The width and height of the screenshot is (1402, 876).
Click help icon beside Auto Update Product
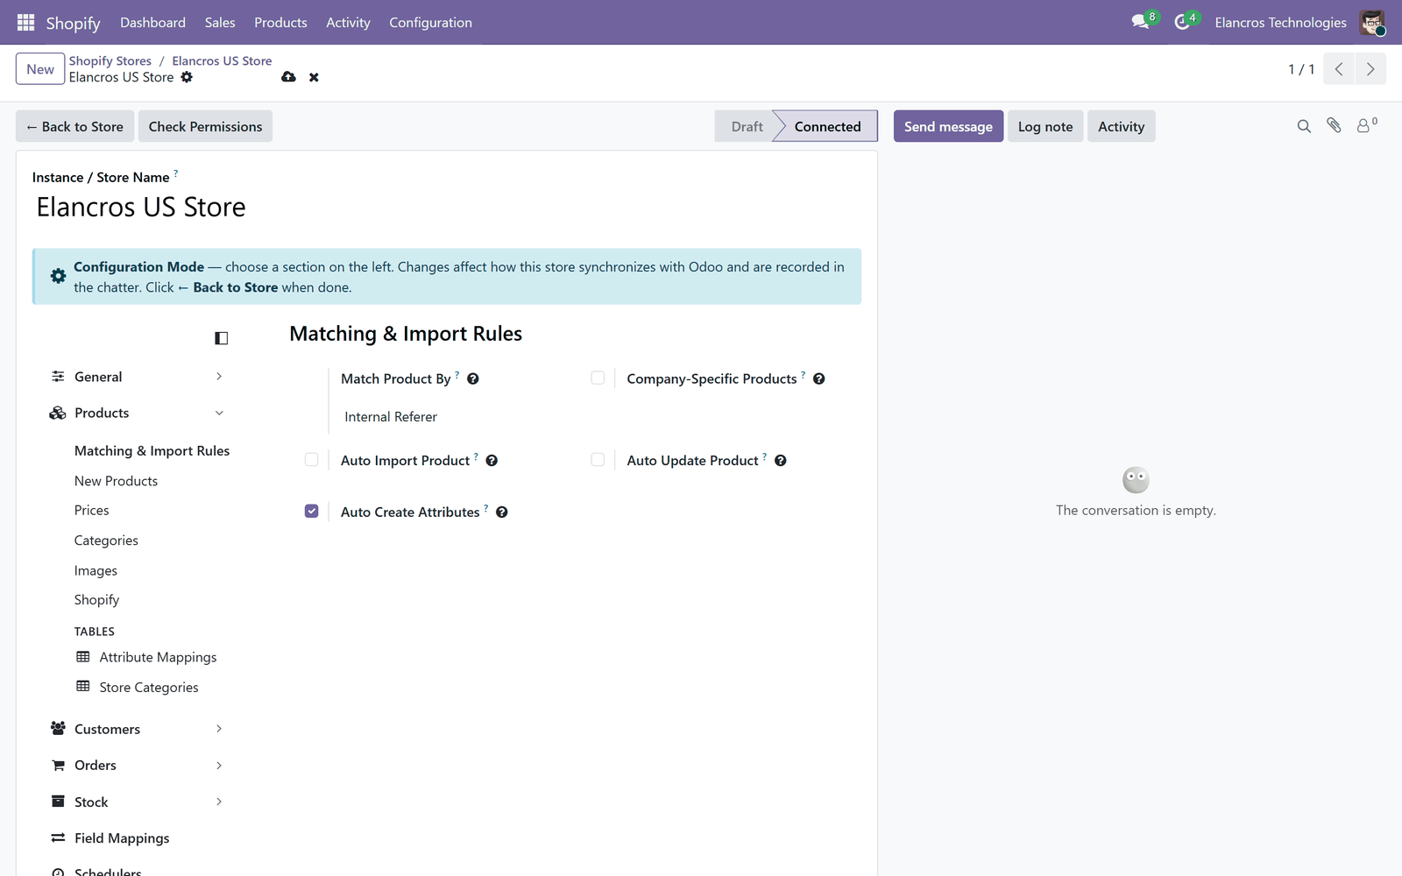[x=780, y=461]
